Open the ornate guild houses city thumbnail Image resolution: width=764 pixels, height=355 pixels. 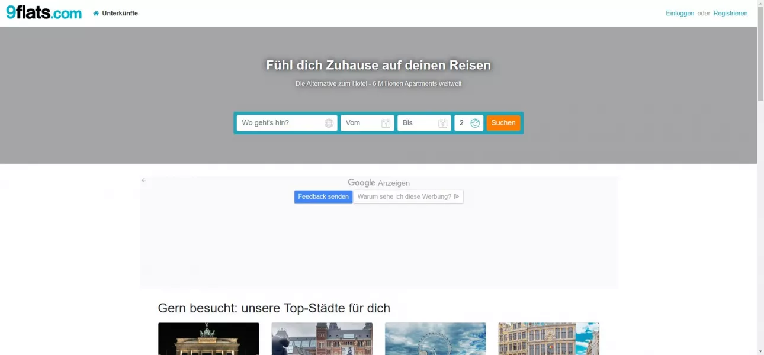pyautogui.click(x=549, y=338)
